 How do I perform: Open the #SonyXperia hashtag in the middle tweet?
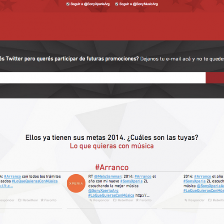click(x=131, y=181)
